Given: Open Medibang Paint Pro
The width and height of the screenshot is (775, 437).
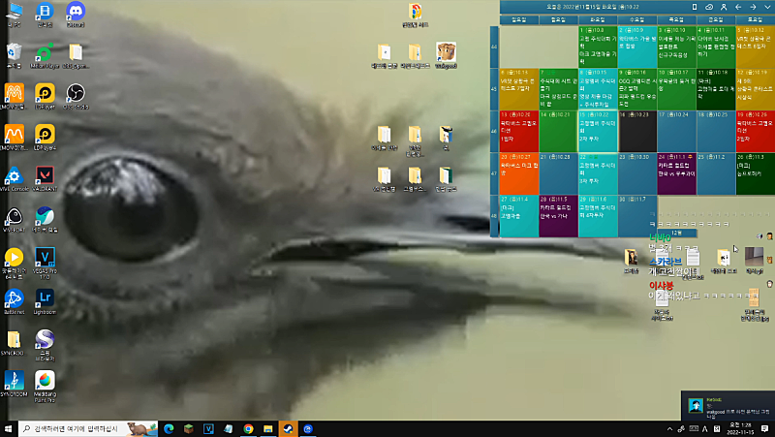Looking at the screenshot, I should [x=44, y=380].
